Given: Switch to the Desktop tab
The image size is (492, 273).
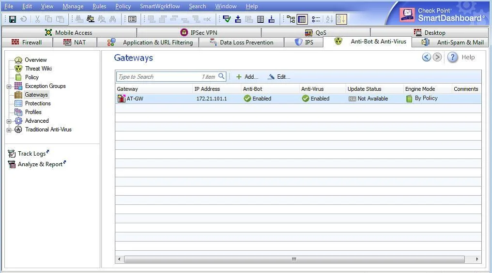Looking at the screenshot, I should (x=430, y=32).
